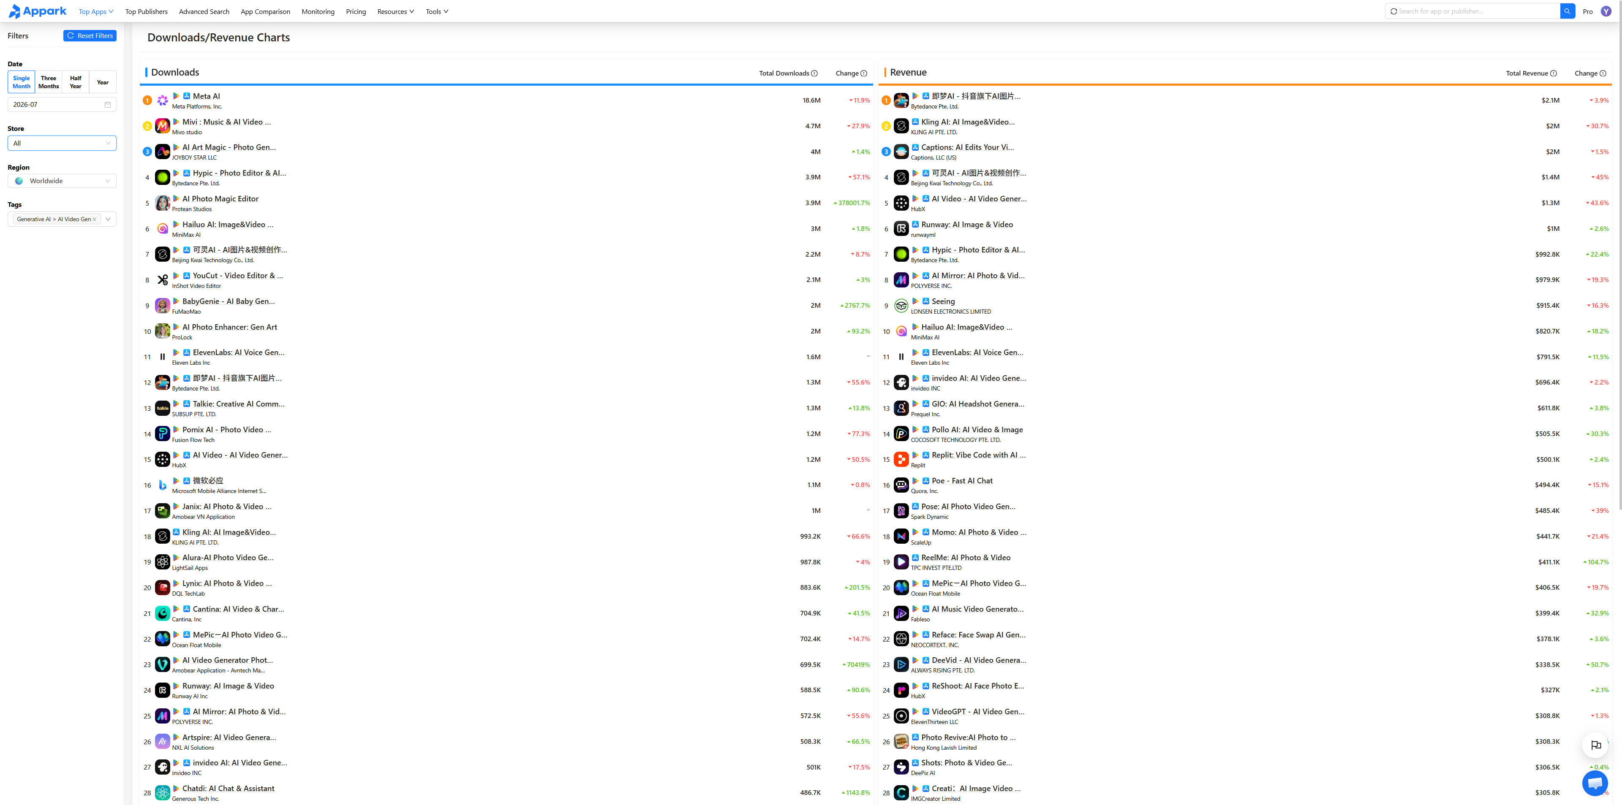
Task: Open the AI Photo Enhancer: Gen Art link
Action: pyautogui.click(x=230, y=327)
